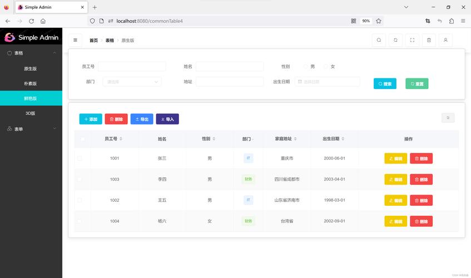Check the row checkbox for employee 1001
This screenshot has width=471, height=278.
pos(80,158)
